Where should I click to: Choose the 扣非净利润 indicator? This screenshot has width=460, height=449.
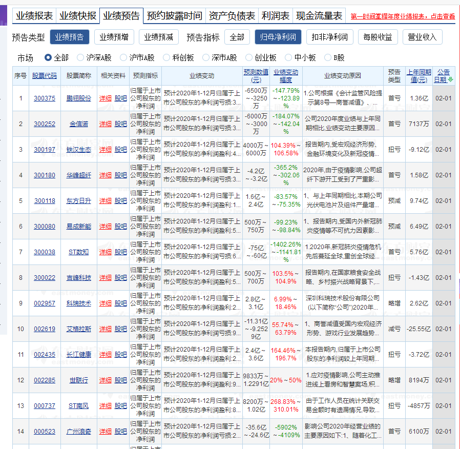[x=330, y=37]
